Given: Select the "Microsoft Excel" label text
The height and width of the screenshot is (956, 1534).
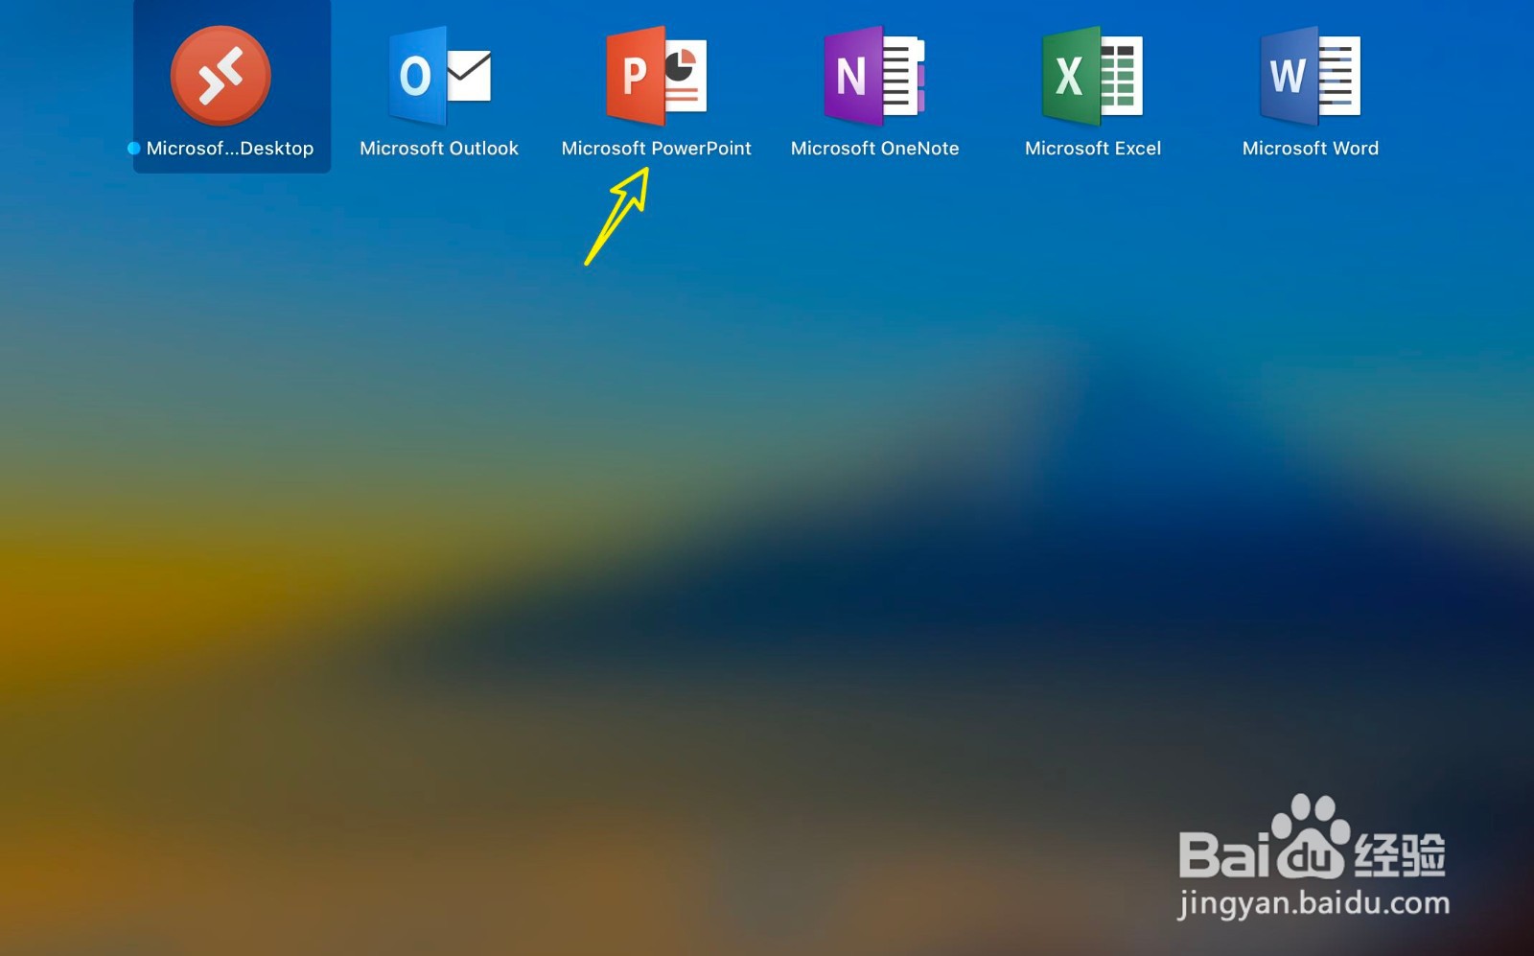Looking at the screenshot, I should coord(1093,149).
